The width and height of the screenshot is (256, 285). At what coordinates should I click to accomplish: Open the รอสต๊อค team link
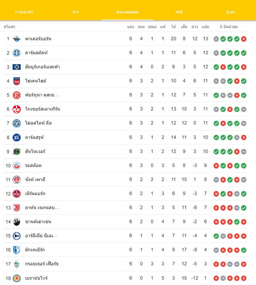[x=33, y=165]
